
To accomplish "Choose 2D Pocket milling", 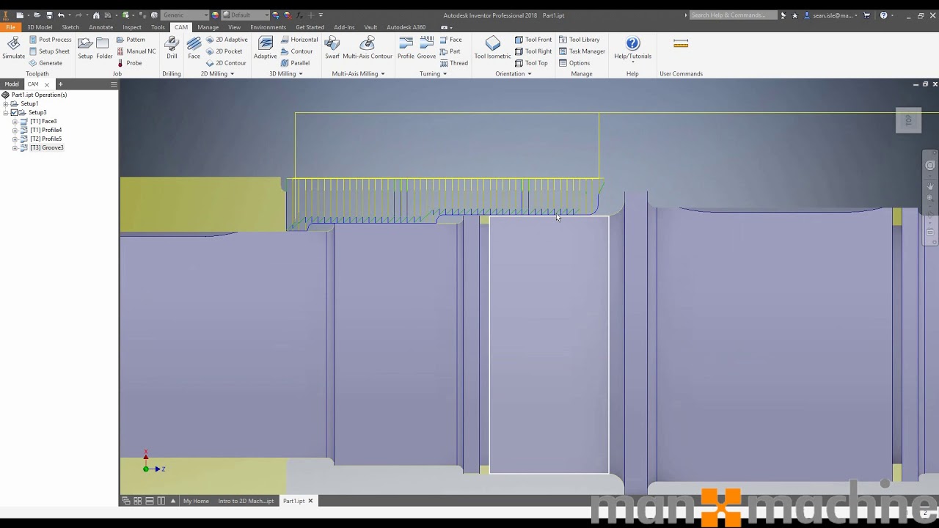I will point(224,51).
